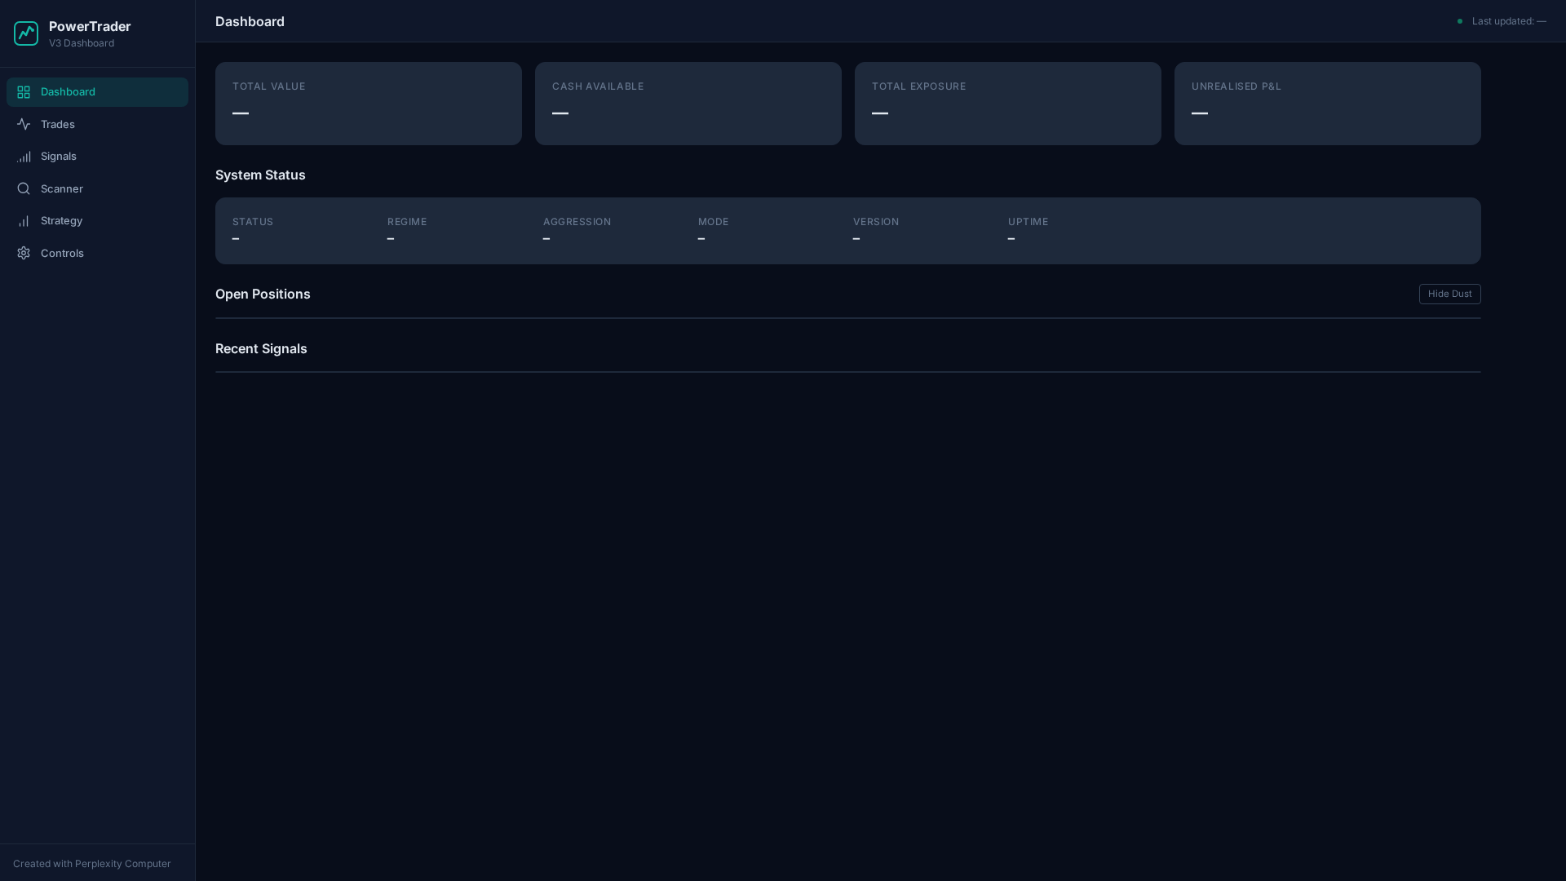The height and width of the screenshot is (881, 1566).
Task: Go to the Signals page
Action: 59,157
